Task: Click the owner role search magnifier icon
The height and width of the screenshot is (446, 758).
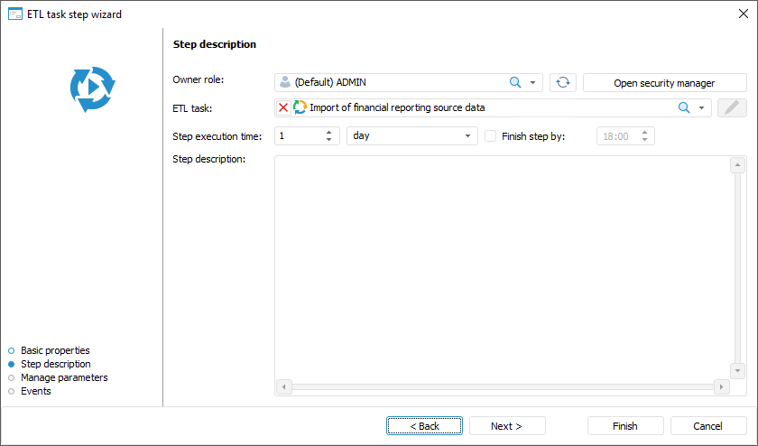Action: pyautogui.click(x=515, y=82)
